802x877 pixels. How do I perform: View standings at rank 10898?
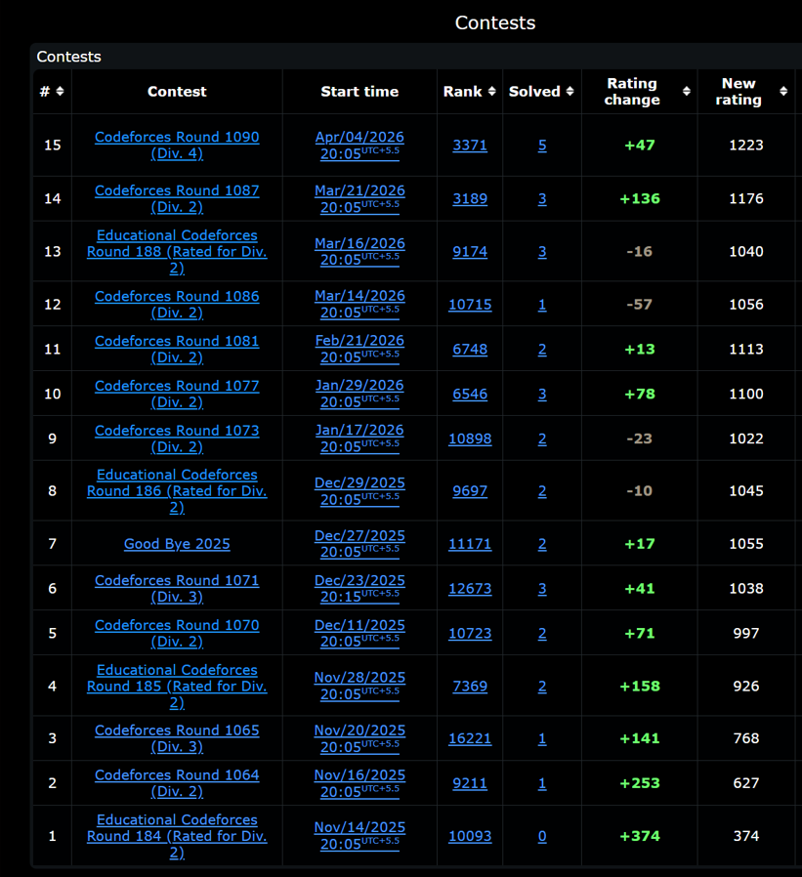pos(470,439)
